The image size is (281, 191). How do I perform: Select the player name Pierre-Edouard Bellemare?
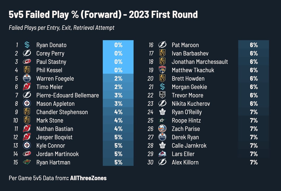pos(67,95)
